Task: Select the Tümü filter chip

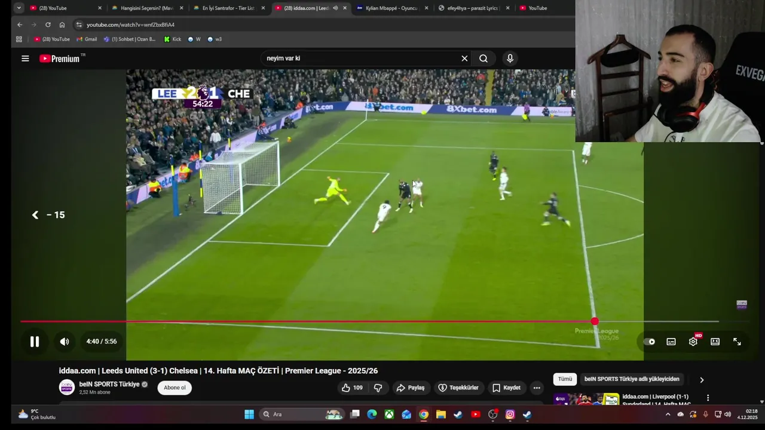Action: pyautogui.click(x=565, y=379)
